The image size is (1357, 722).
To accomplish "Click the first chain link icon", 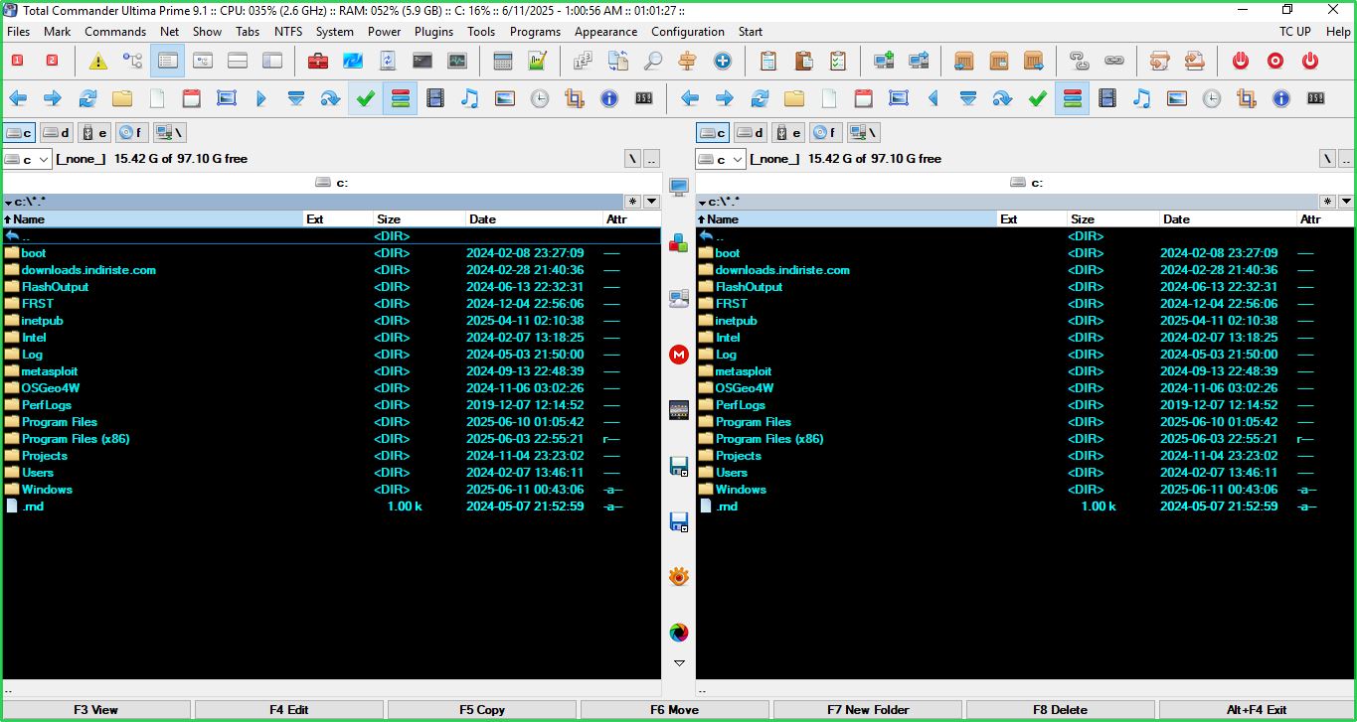I will (x=1080, y=61).
